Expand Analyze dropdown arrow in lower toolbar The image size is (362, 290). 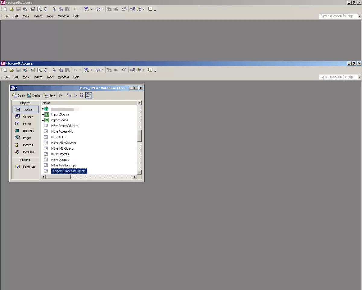pos(103,70)
